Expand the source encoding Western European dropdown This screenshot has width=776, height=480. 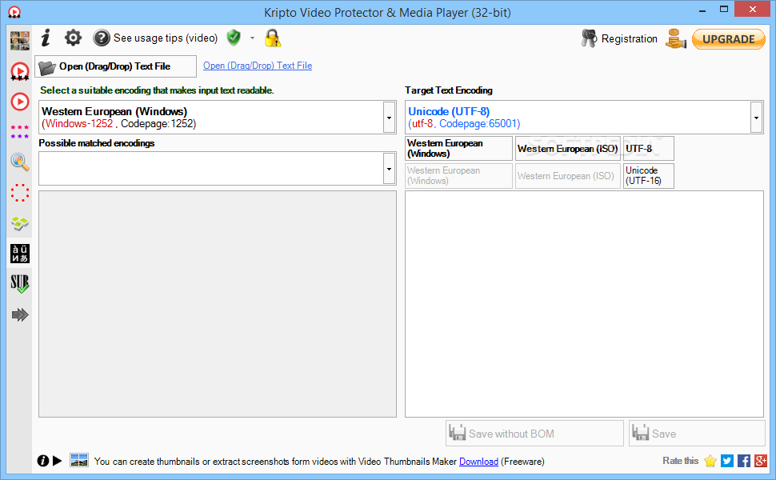390,118
